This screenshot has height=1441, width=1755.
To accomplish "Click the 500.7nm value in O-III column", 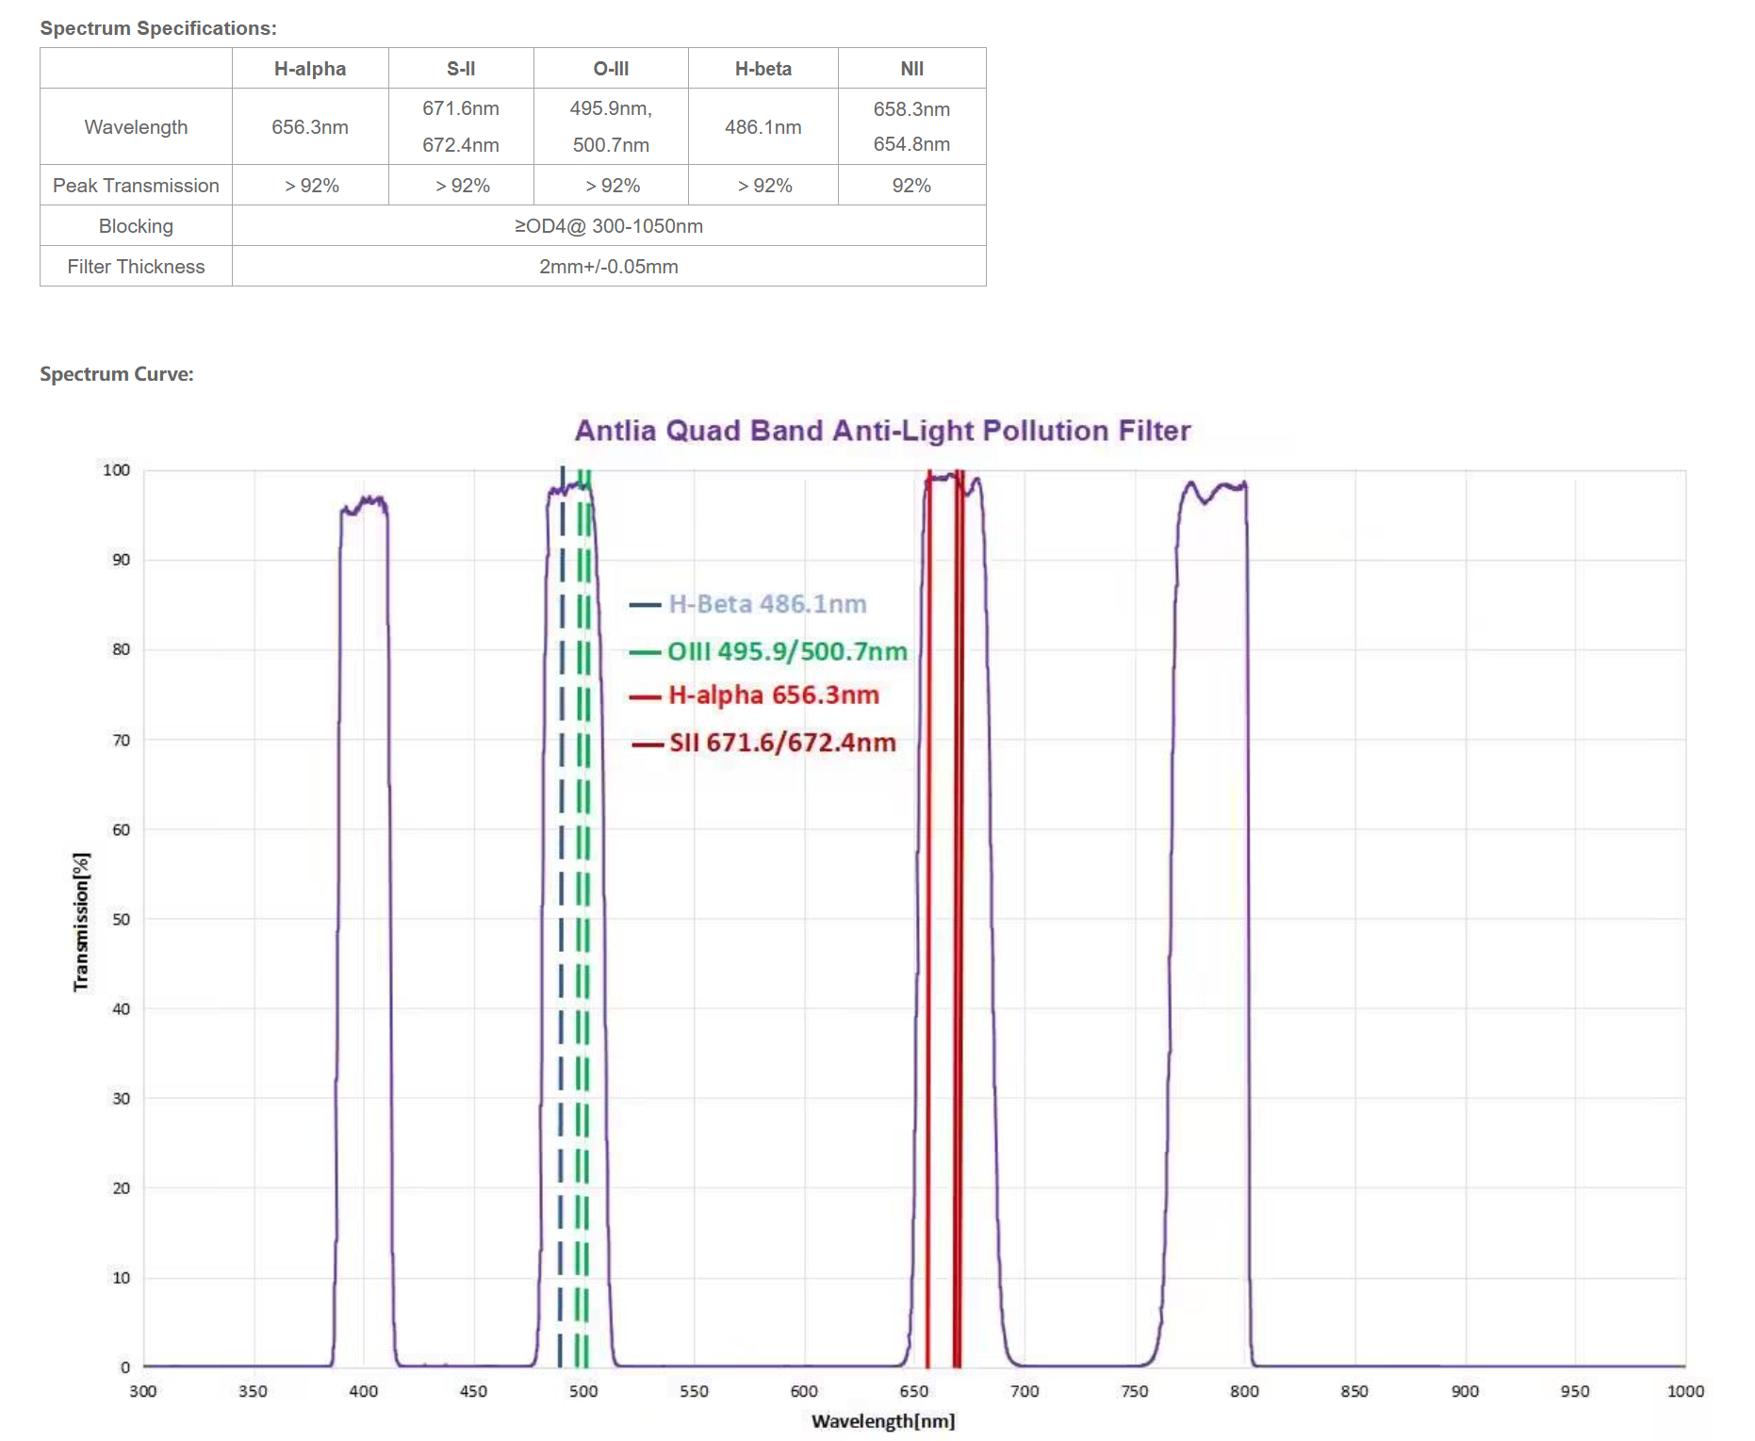I will 611,145.
